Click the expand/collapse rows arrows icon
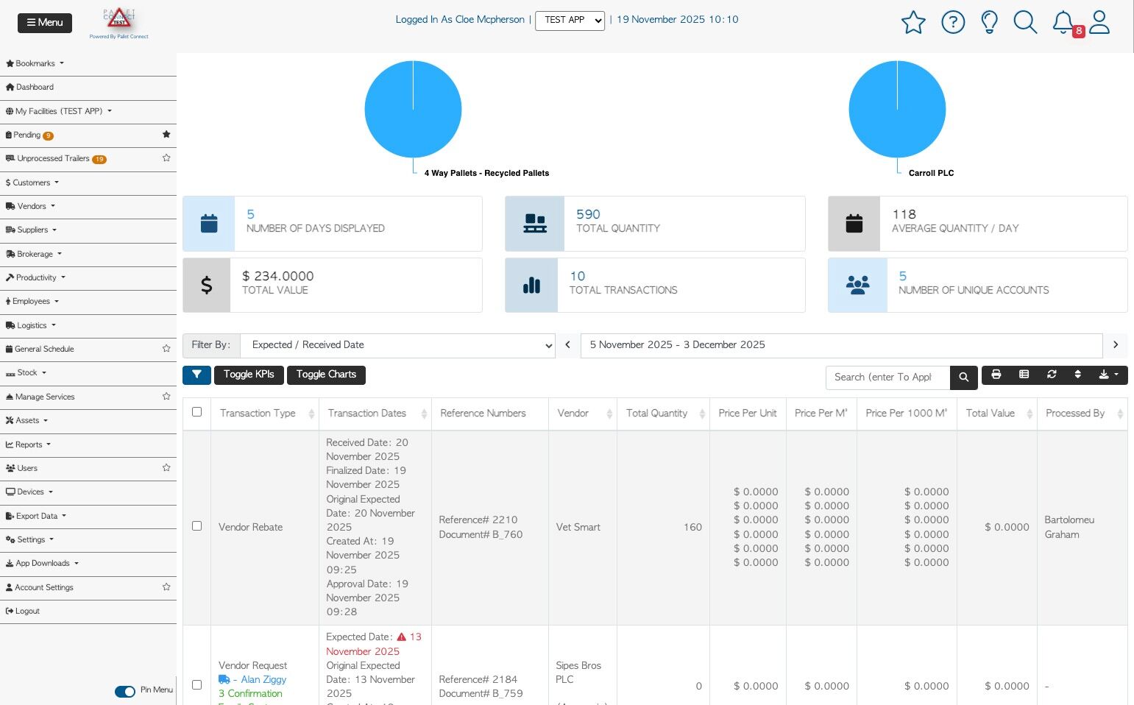The image size is (1134, 705). coord(1077,375)
